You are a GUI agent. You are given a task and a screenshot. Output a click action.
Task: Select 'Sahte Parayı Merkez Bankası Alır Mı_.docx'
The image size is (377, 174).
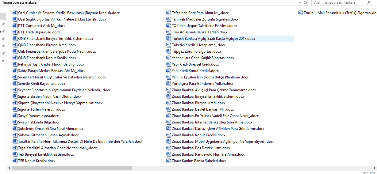click(x=52, y=71)
